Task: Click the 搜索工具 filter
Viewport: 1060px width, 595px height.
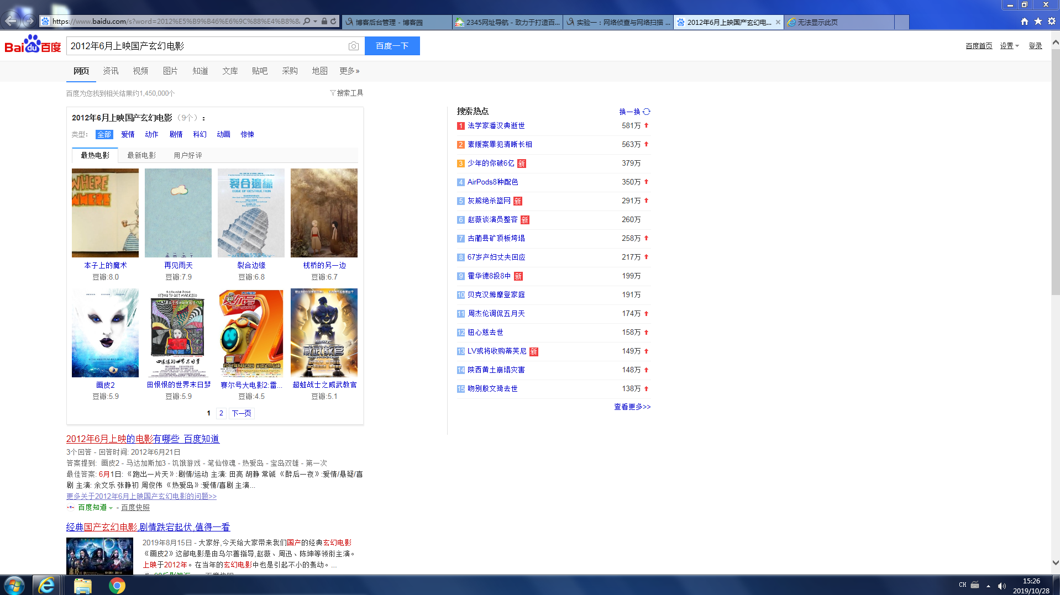Action: (x=347, y=93)
